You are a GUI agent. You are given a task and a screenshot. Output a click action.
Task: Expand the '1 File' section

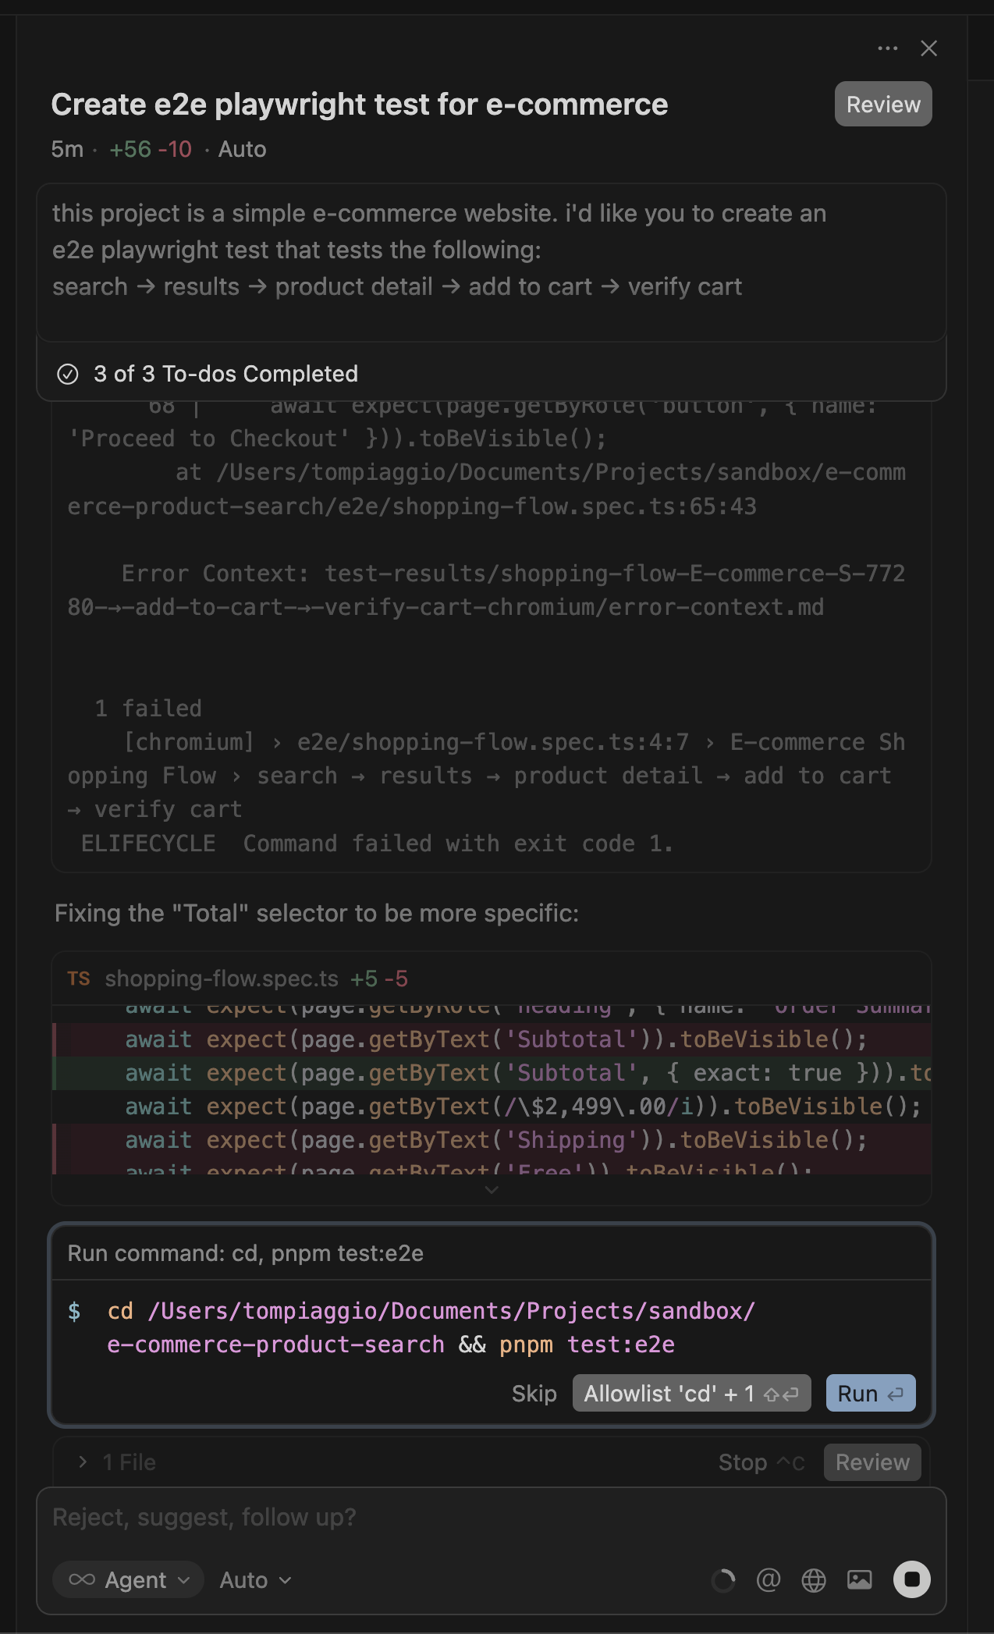coord(115,1462)
